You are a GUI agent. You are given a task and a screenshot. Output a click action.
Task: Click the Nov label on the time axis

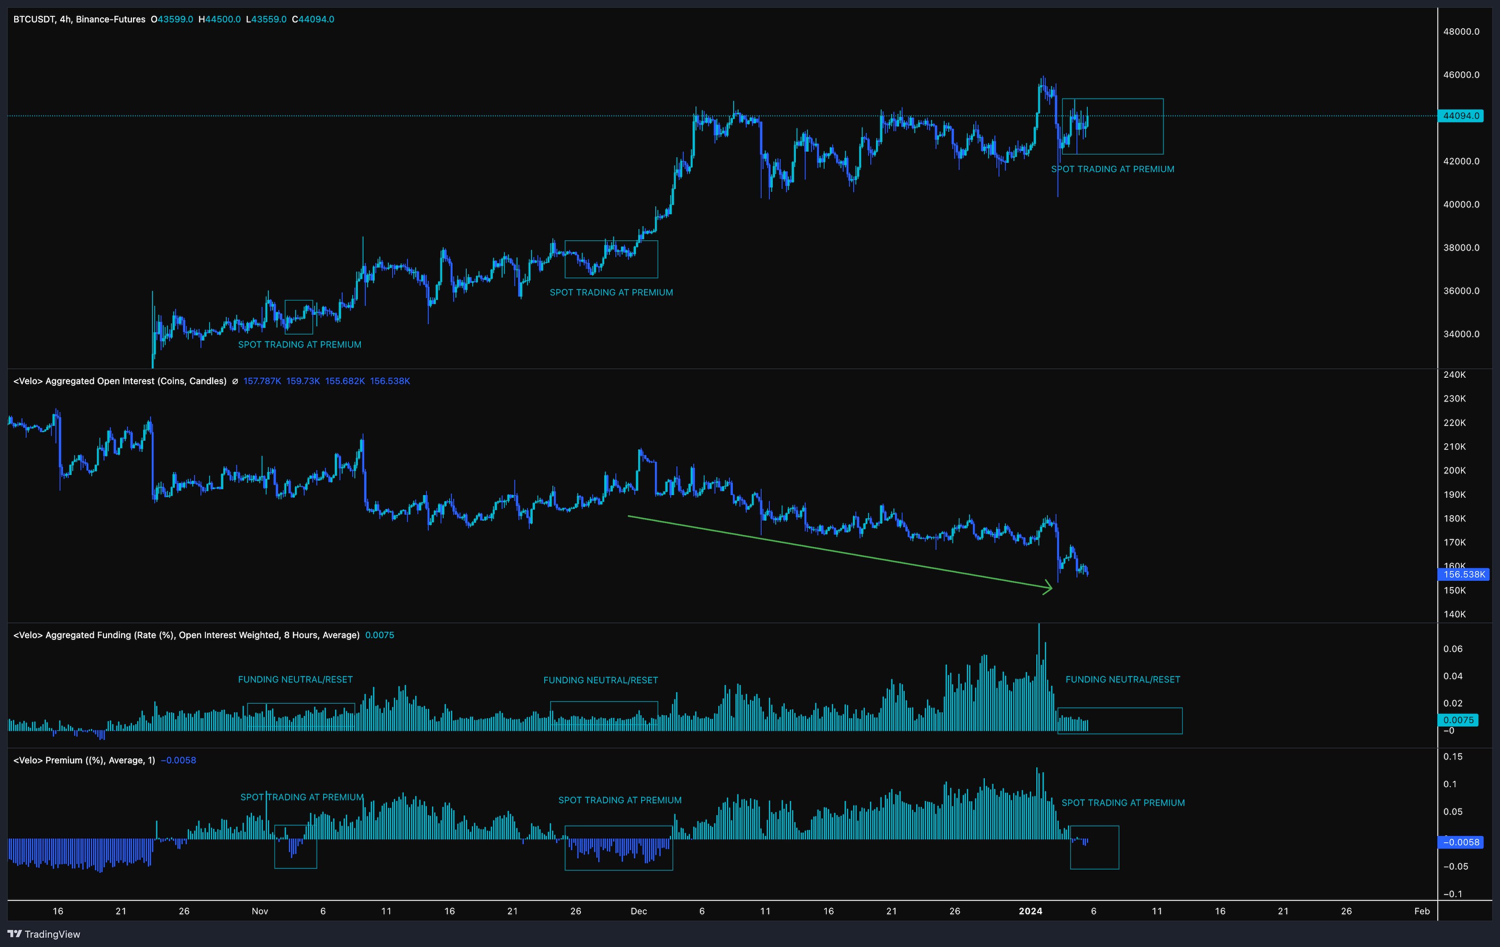click(x=260, y=911)
